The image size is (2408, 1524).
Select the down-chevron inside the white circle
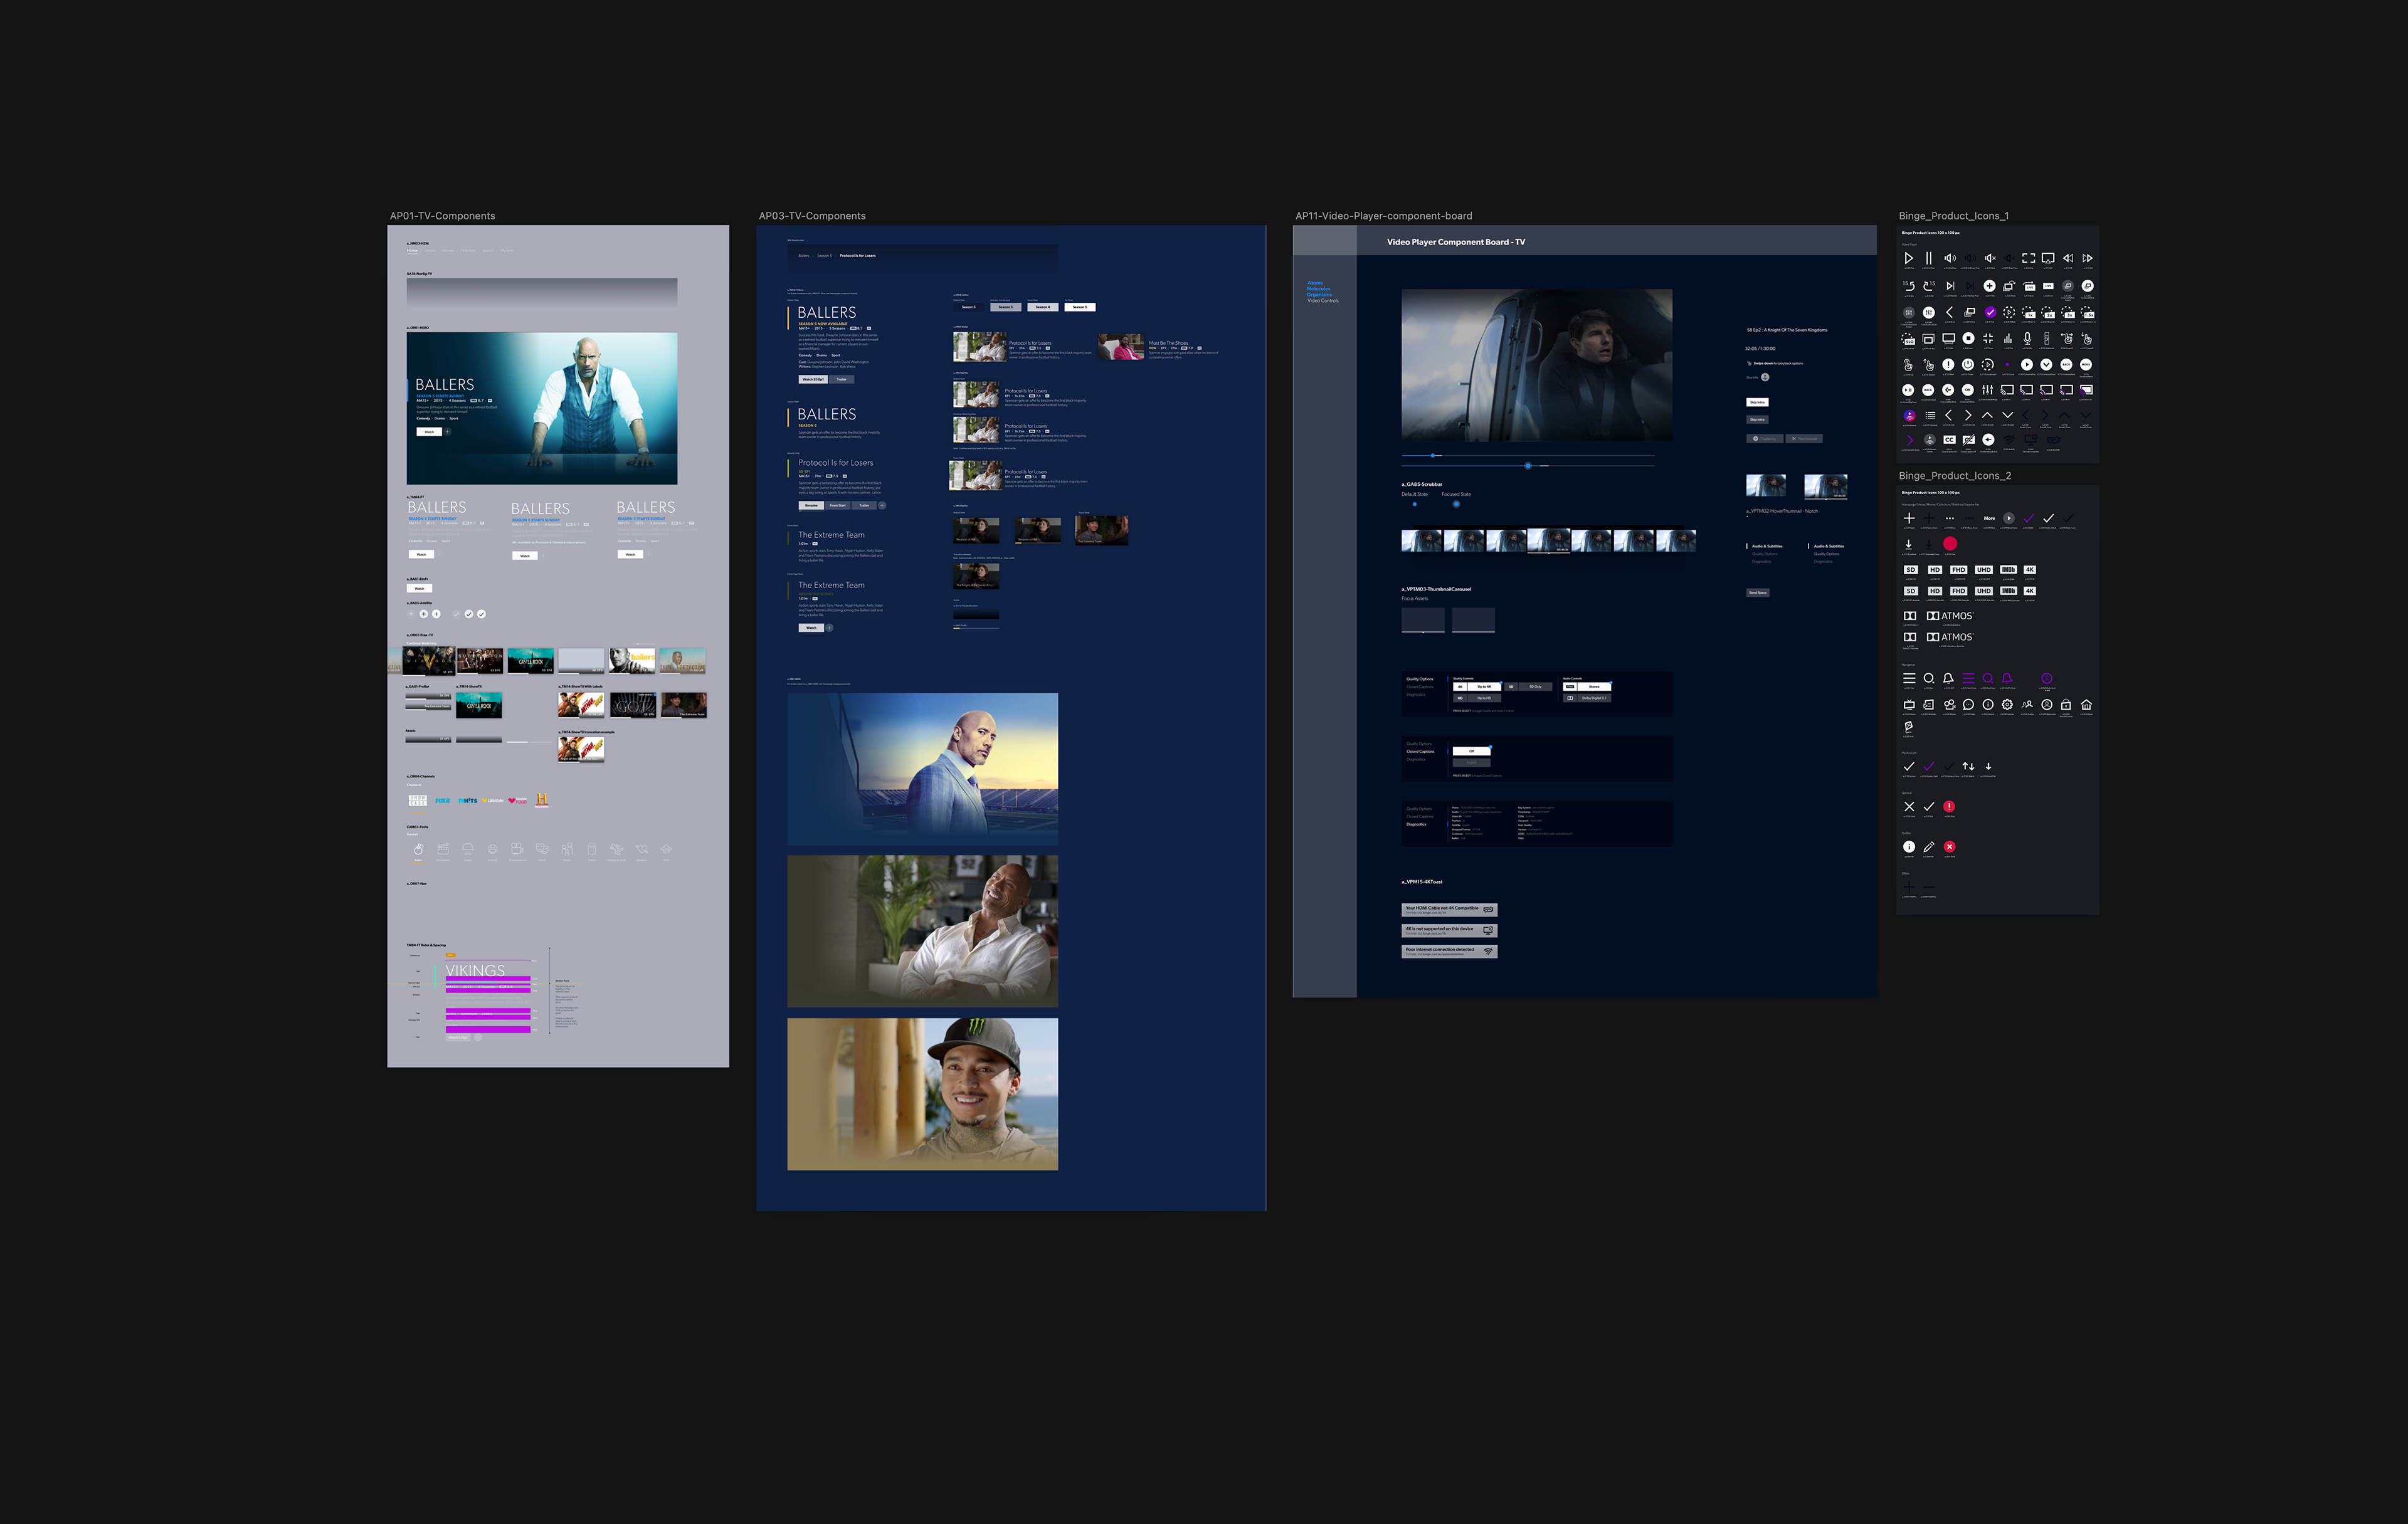tap(2047, 365)
